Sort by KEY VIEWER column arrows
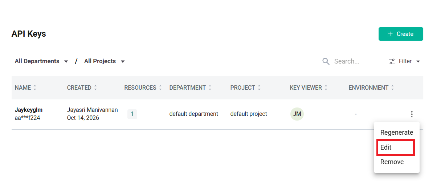 tap(326, 88)
